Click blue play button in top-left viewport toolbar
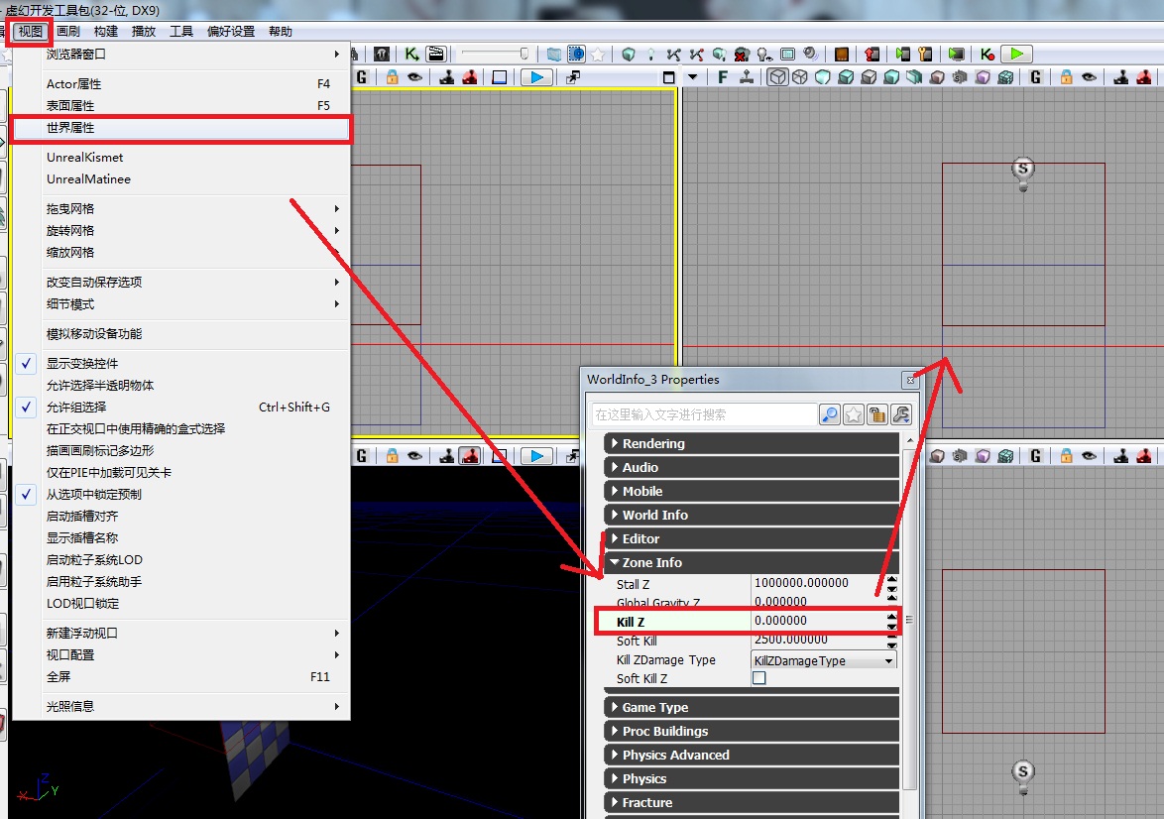Screen dimensions: 1164x819 (536, 77)
